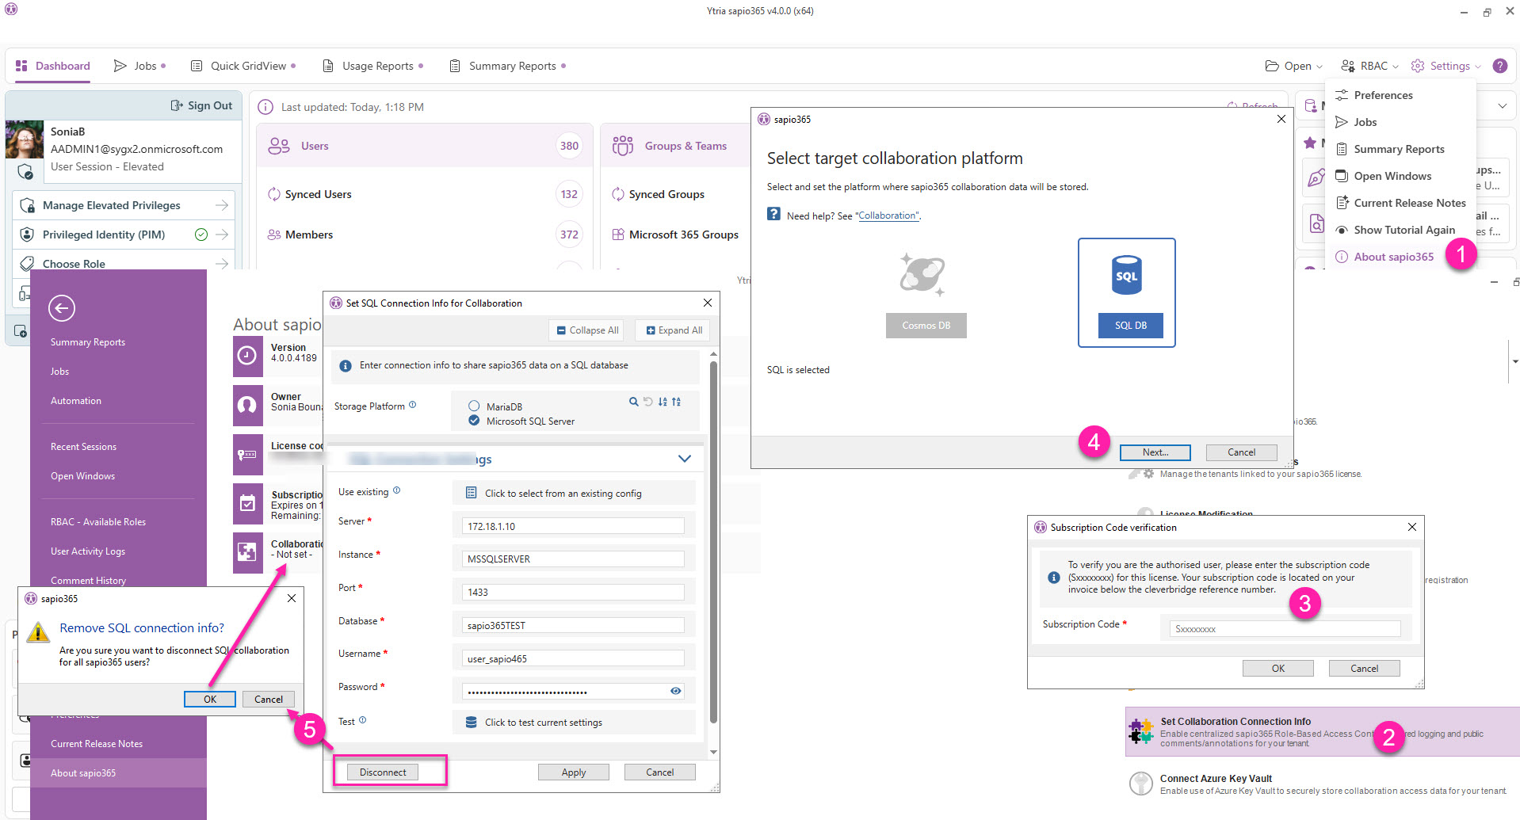This screenshot has width=1520, height=820.
Task: Click the Sign Out icon
Action: (x=177, y=105)
